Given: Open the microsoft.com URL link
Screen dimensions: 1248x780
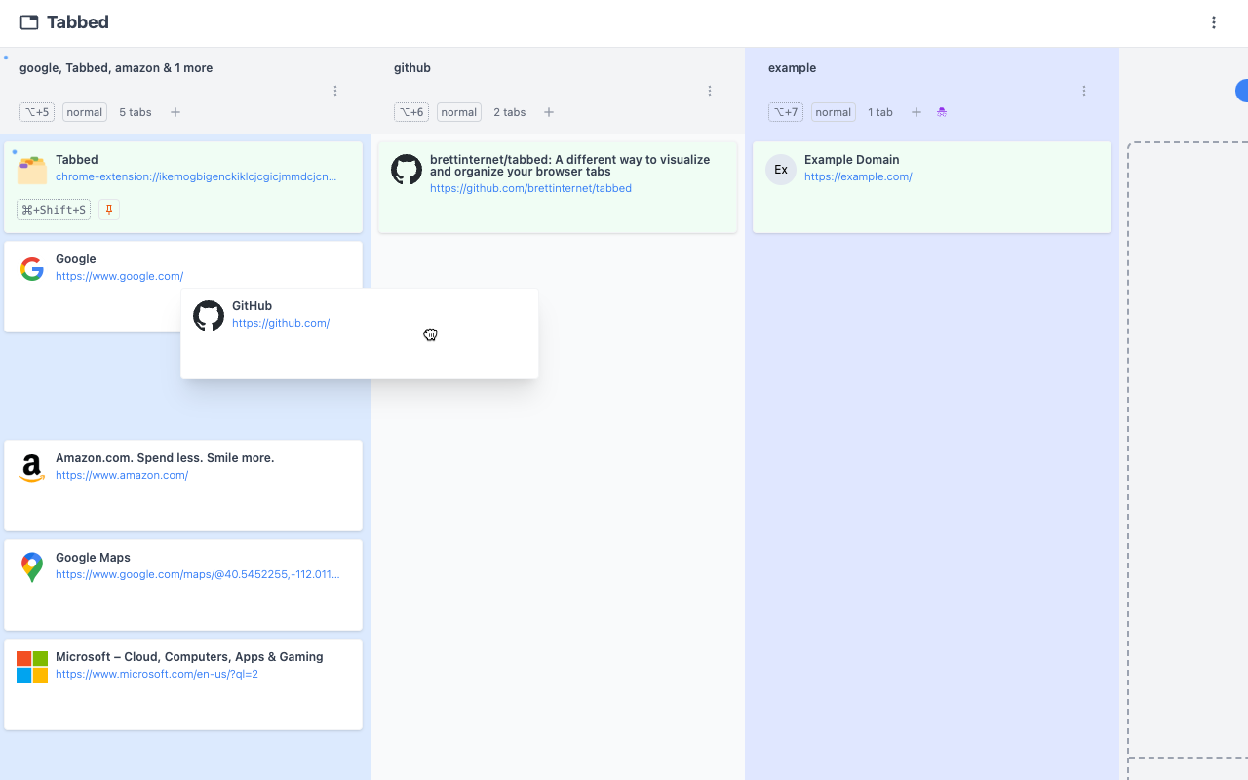Looking at the screenshot, I should [157, 674].
